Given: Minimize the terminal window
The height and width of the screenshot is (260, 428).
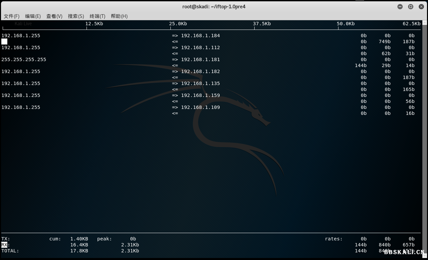Looking at the screenshot, I should pos(400,7).
